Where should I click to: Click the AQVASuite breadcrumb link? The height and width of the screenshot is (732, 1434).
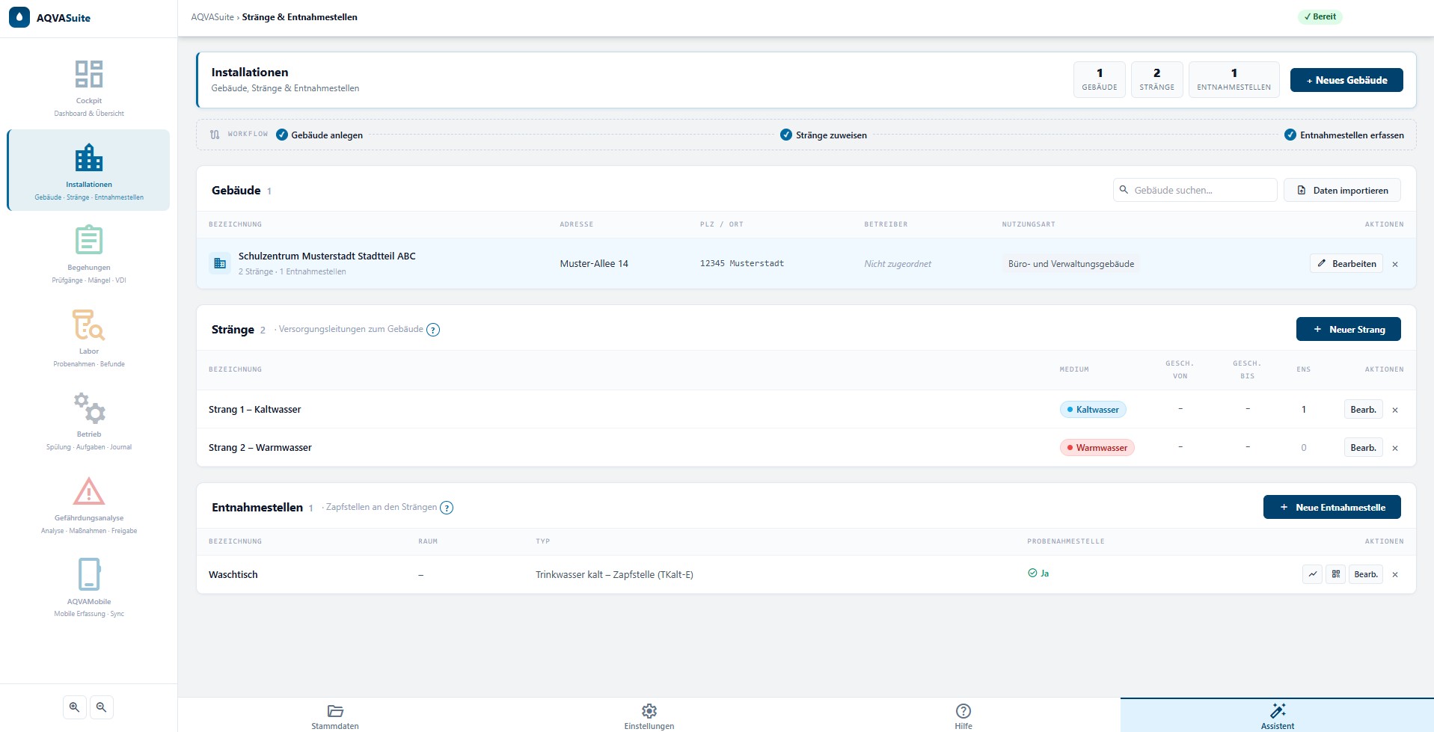[212, 17]
